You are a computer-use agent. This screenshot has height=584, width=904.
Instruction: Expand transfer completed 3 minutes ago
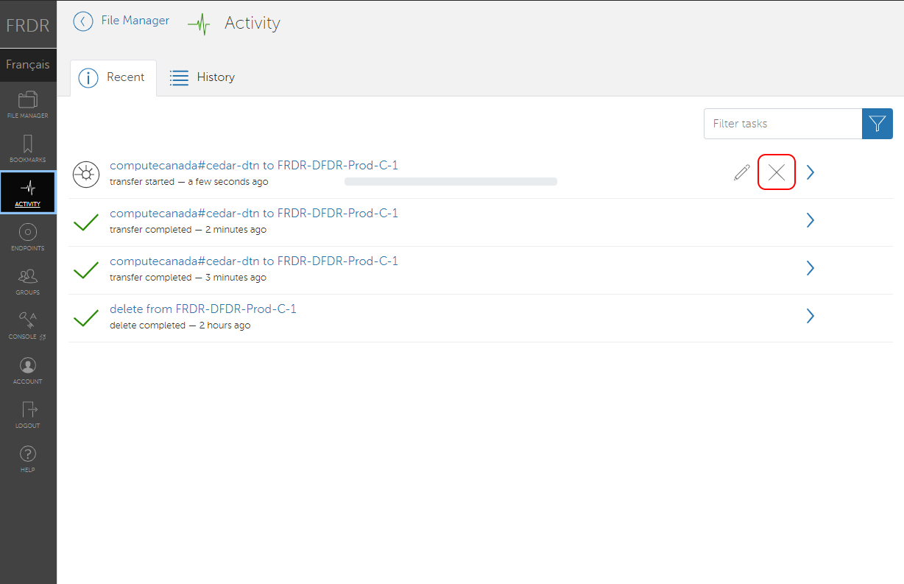pyautogui.click(x=811, y=268)
